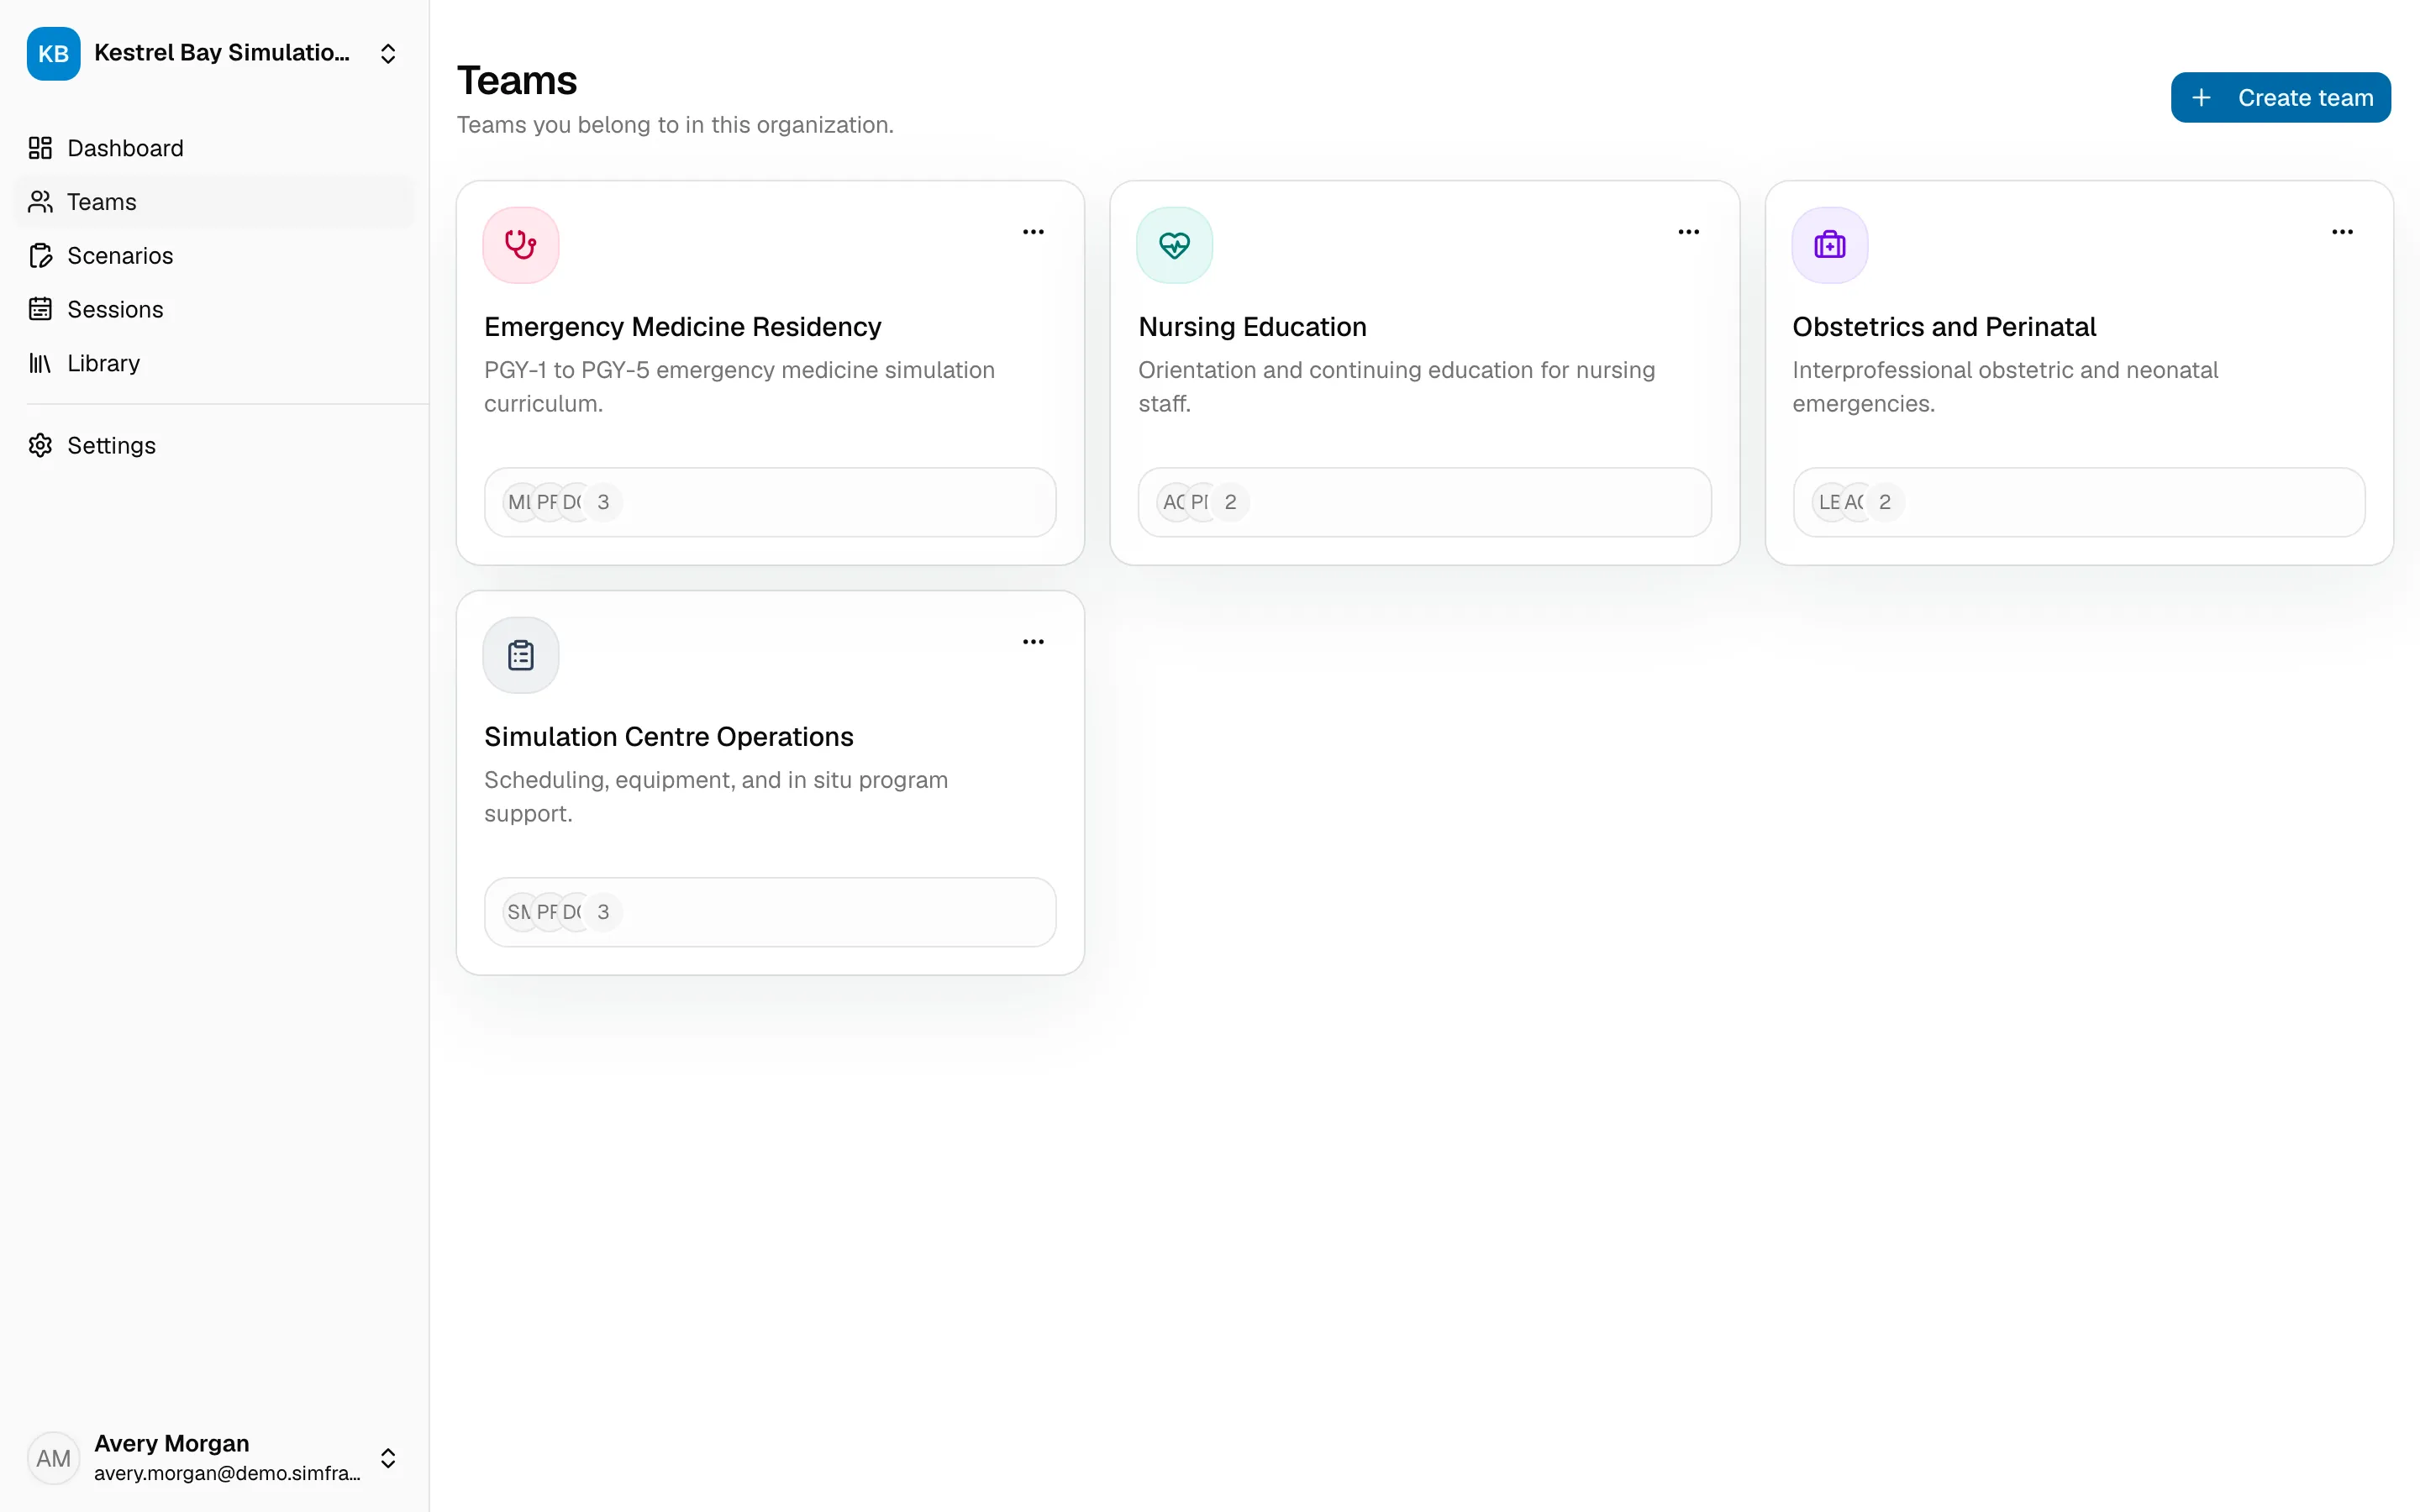The height and width of the screenshot is (1512, 2420).
Task: Click the KB organization logo badge
Action: (x=53, y=53)
